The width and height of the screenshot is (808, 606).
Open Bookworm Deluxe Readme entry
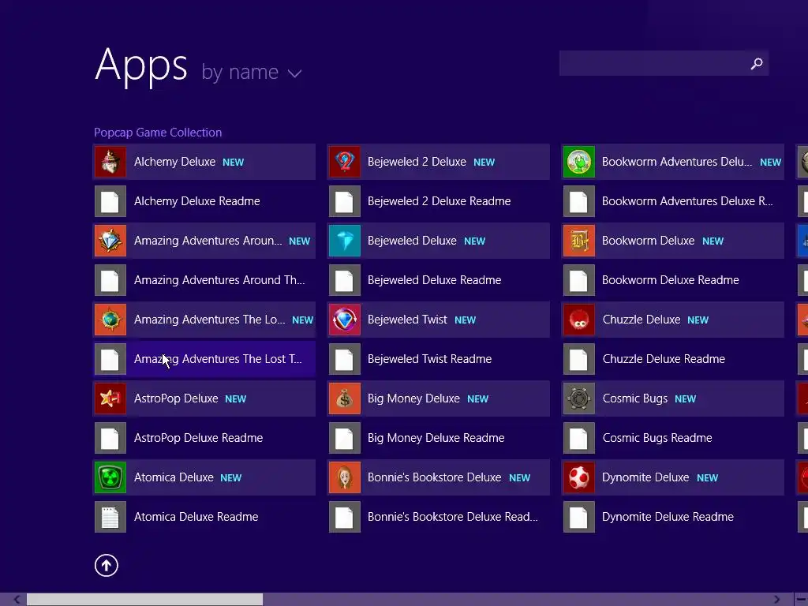click(x=673, y=280)
